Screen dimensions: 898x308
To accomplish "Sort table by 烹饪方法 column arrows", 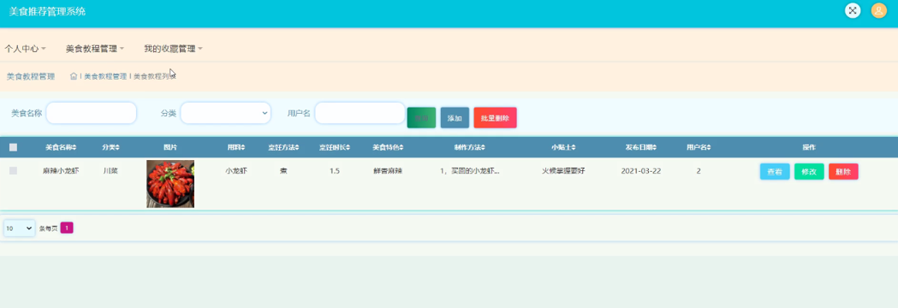I will 298,148.
